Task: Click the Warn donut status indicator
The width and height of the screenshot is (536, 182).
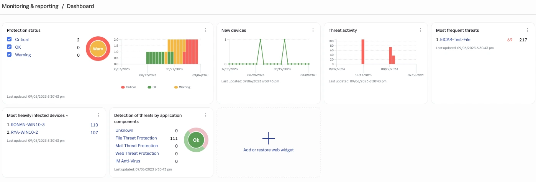Action: click(x=98, y=49)
